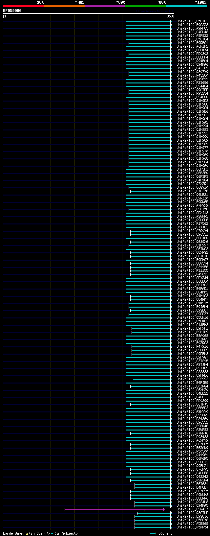Screen dimensions: 210x536
Task: Click the UniRef100_B9RN65 label
Action: tap(192, 202)
